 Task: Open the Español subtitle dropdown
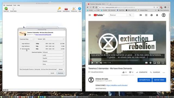coord(53,58)
